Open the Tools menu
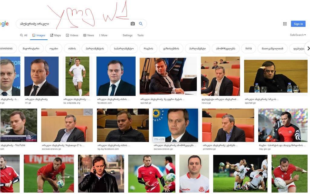 (140, 35)
